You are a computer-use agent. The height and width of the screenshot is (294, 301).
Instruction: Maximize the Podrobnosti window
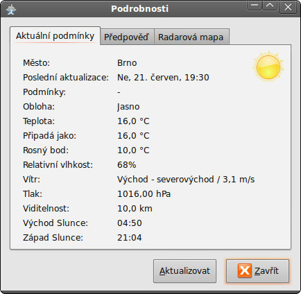tap(270, 6)
